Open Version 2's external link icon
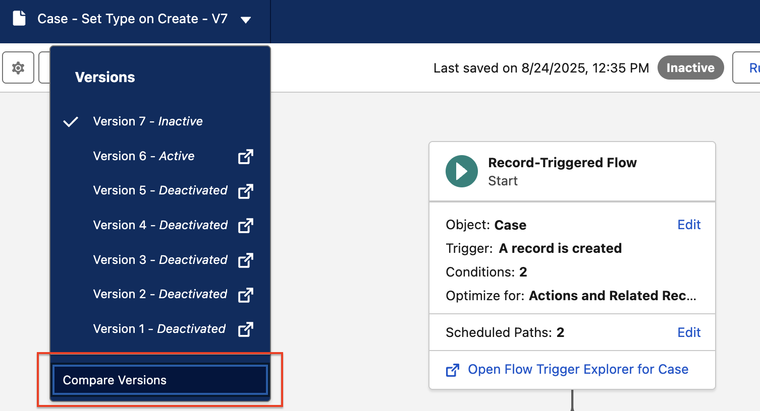Image resolution: width=760 pixels, height=411 pixels. click(x=246, y=295)
